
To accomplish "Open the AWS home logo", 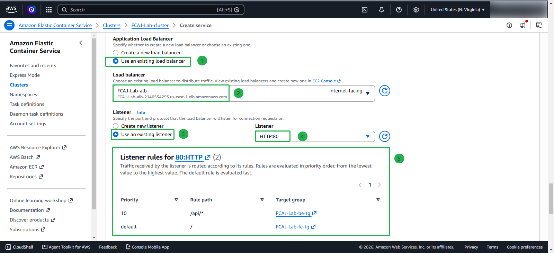I will point(11,10).
